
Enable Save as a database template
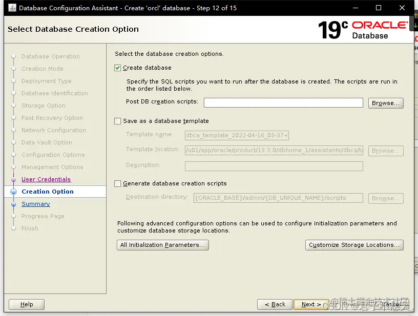click(118, 121)
